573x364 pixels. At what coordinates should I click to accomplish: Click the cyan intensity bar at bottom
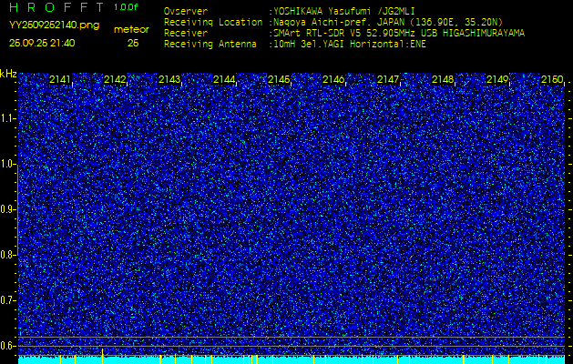pyautogui.click(x=292, y=359)
